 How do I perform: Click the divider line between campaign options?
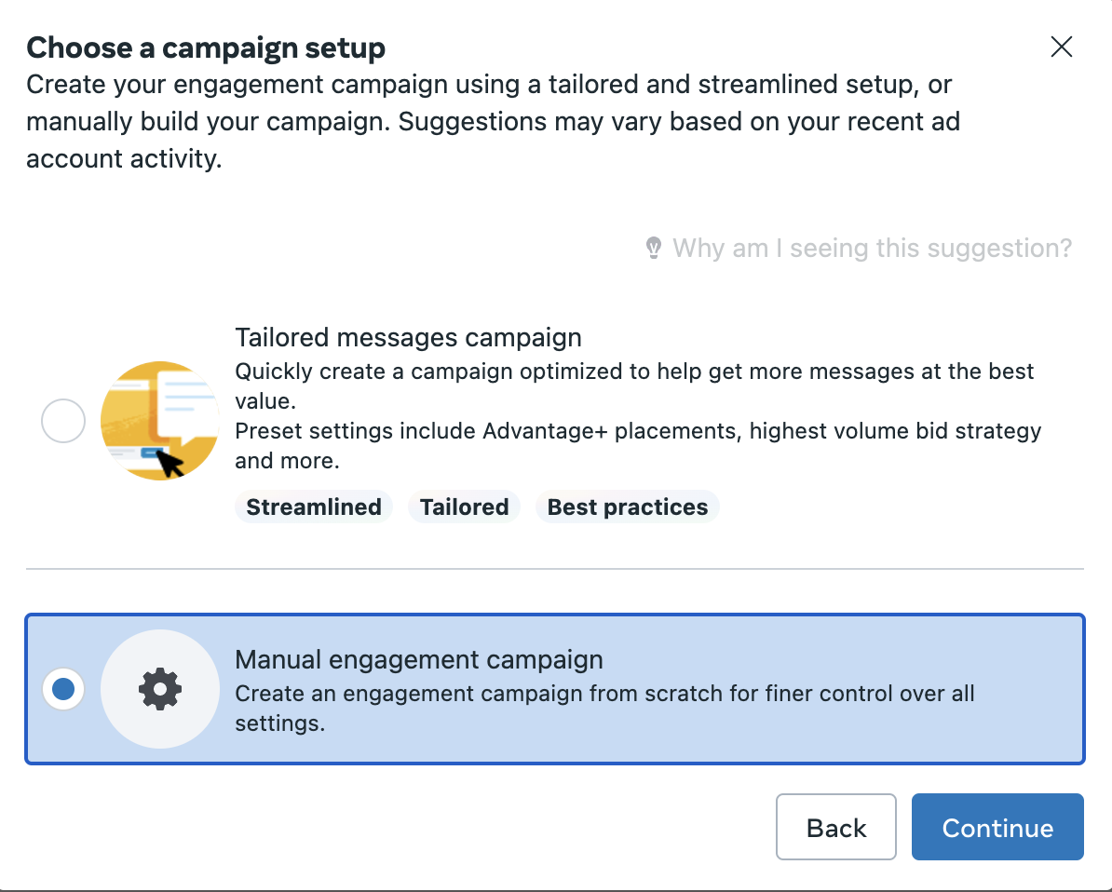[x=555, y=569]
